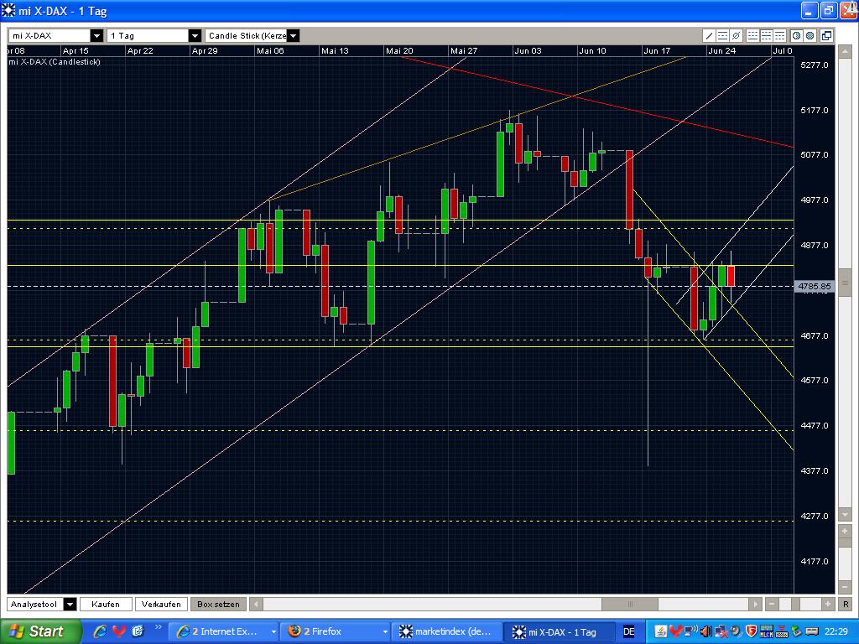Click the Java icon in system tray
The width and height of the screenshot is (859, 644).
pyautogui.click(x=661, y=631)
